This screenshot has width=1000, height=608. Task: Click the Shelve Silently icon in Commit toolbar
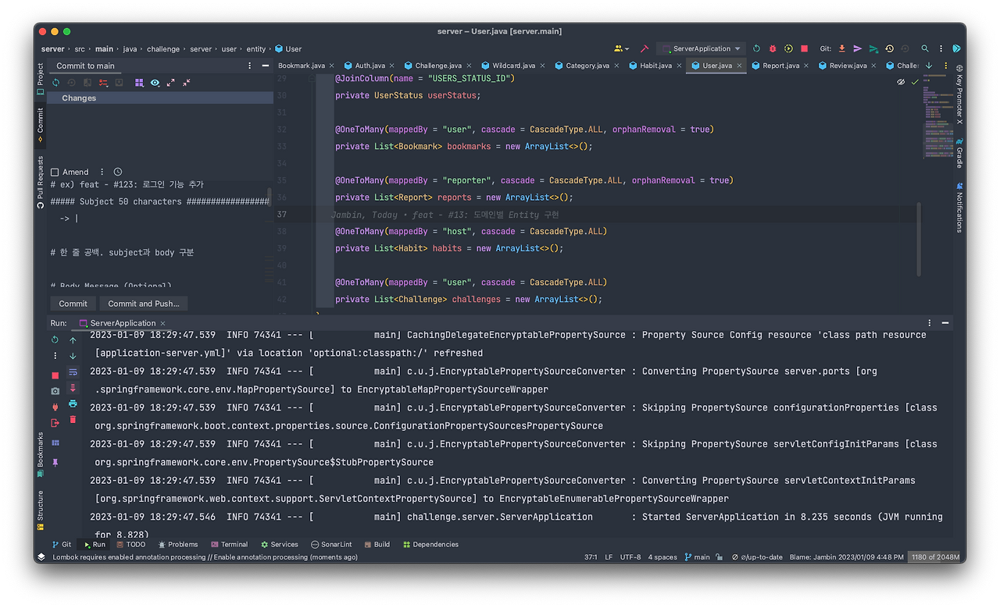click(x=119, y=82)
